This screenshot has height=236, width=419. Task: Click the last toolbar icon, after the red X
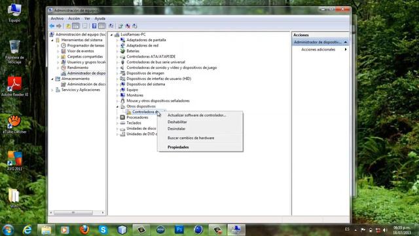click(x=135, y=26)
